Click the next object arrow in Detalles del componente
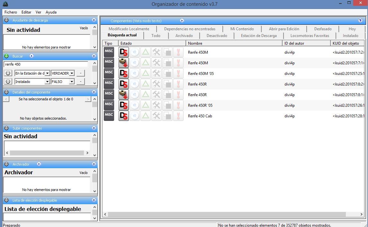The height and width of the screenshot is (227, 368). coord(88,99)
